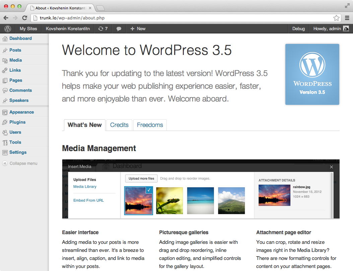
Task: Select the What's New tab
Action: [x=85, y=125]
